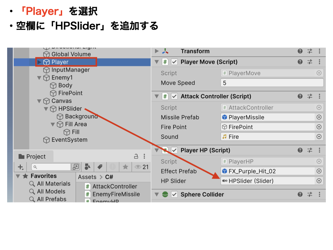Open Player HP script options menu

pos(319,150)
